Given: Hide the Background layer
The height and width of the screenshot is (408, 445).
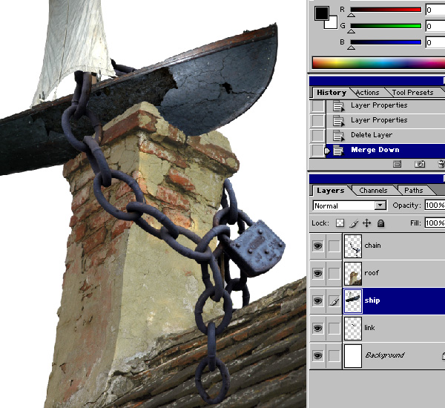Looking at the screenshot, I should 317,355.
